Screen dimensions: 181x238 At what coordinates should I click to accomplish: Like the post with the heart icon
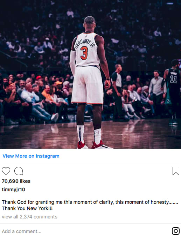point(6,171)
